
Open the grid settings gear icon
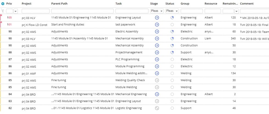(x=3, y=4)
